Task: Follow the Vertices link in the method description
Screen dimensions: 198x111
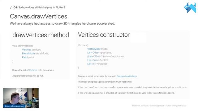Action: 33,70
